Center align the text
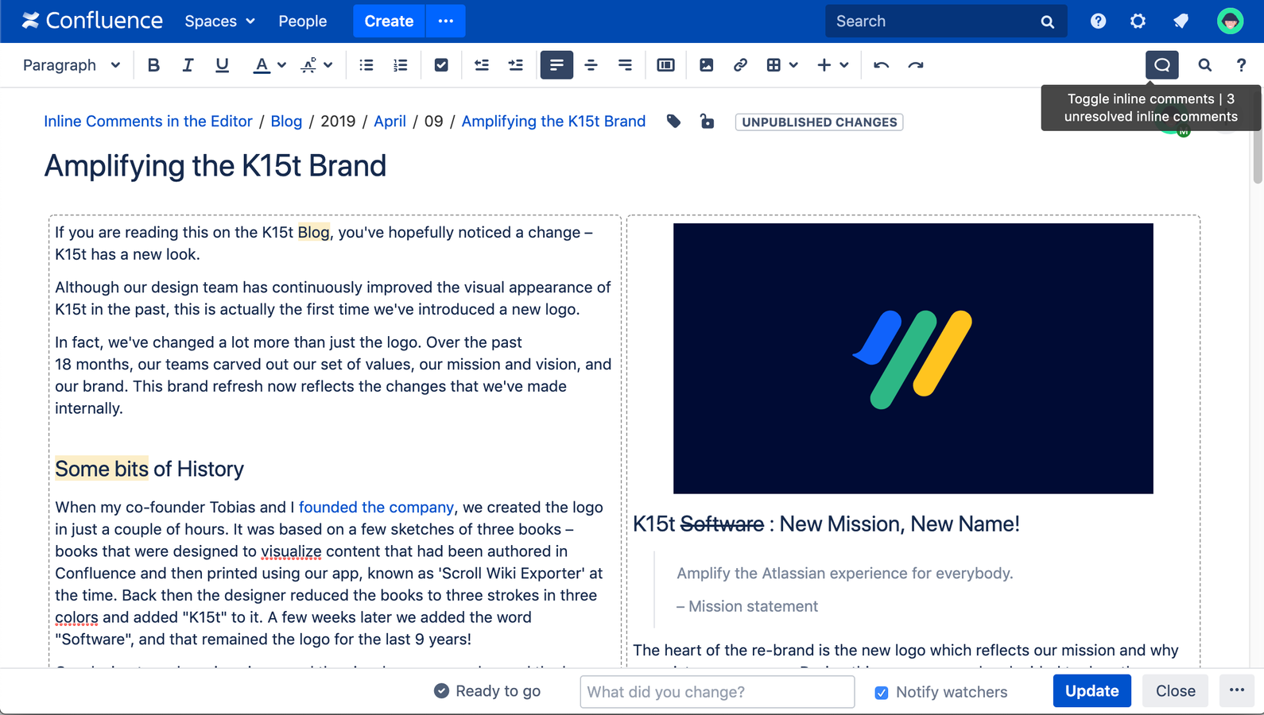Viewport: 1264px width, 715px height. [591, 65]
